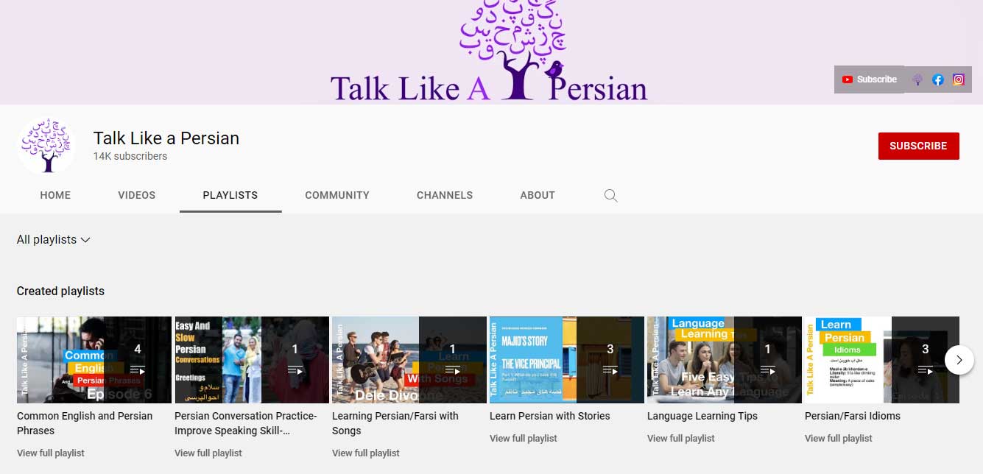Open the CHANNELS tab
The image size is (983, 474).
pos(445,195)
